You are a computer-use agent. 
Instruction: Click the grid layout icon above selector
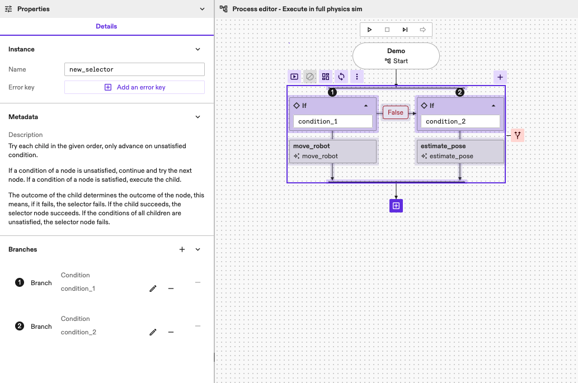325,77
